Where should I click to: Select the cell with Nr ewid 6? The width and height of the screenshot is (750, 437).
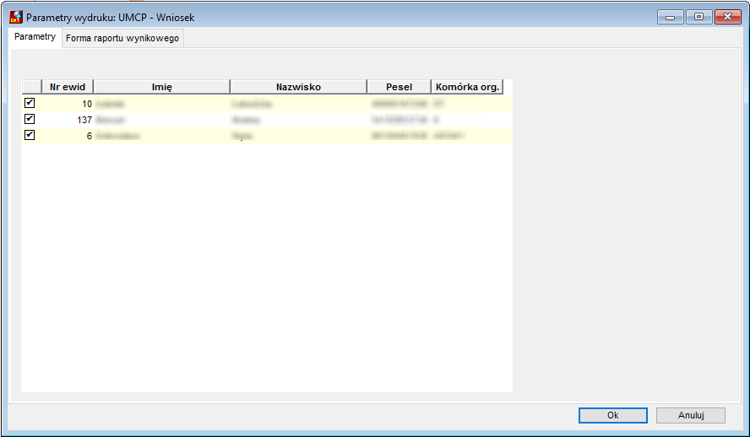[x=68, y=136]
